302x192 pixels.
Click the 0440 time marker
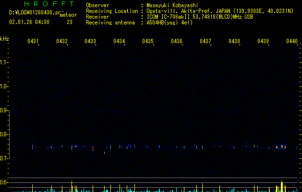point(292,41)
